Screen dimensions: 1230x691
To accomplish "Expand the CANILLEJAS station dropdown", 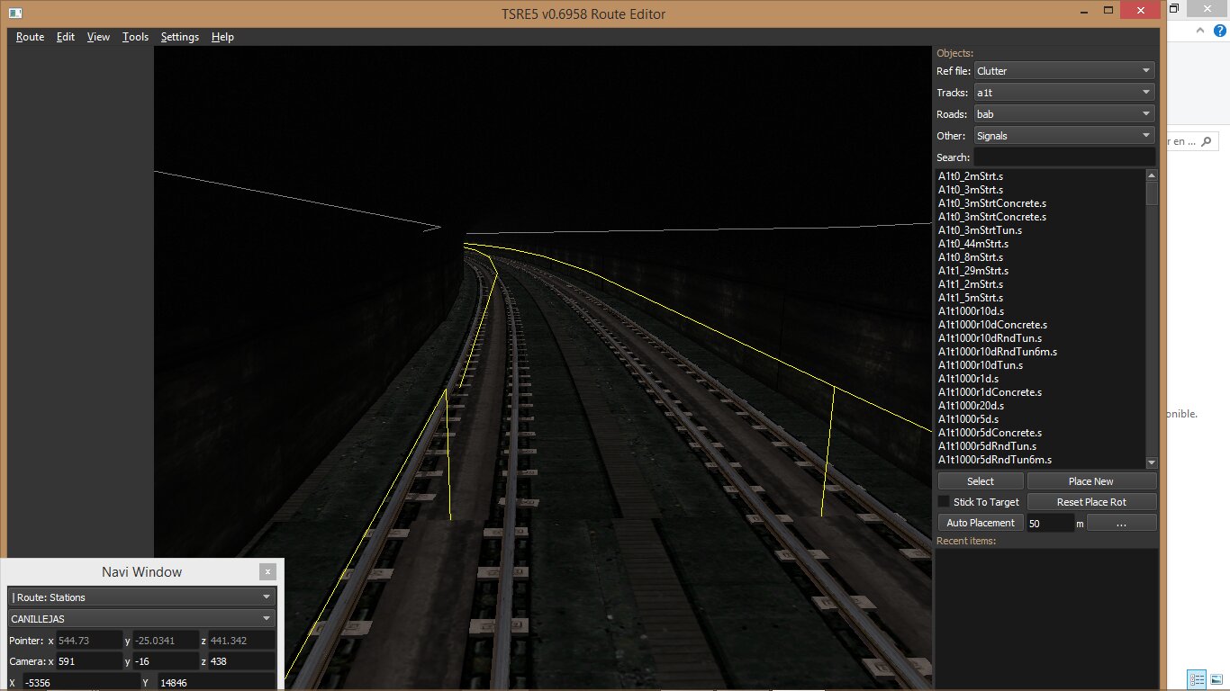I will pos(141,619).
